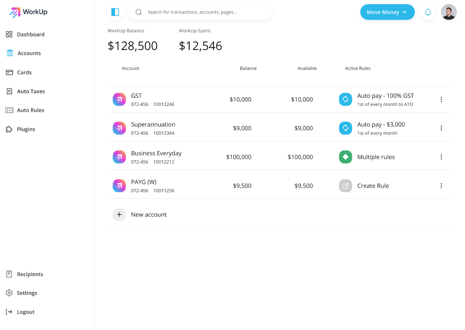465x330 pixels.
Task: Click the Balance column header
Action: pos(248,68)
